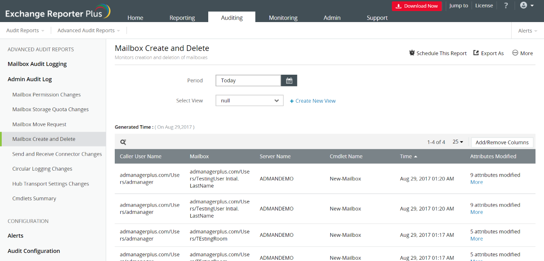Click the Period input field showing Today

248,81
